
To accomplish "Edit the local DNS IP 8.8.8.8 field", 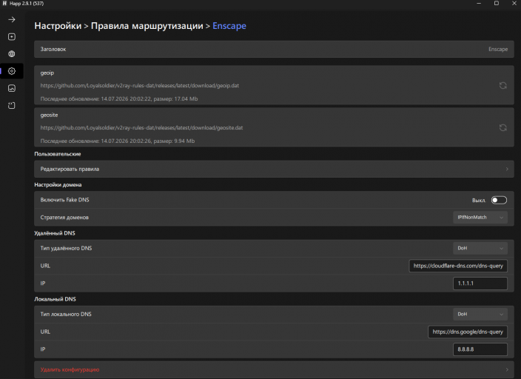I will (480, 349).
